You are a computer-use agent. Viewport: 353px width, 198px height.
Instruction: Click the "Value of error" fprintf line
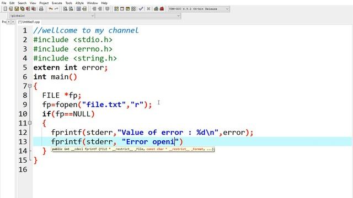pyautogui.click(x=152, y=132)
